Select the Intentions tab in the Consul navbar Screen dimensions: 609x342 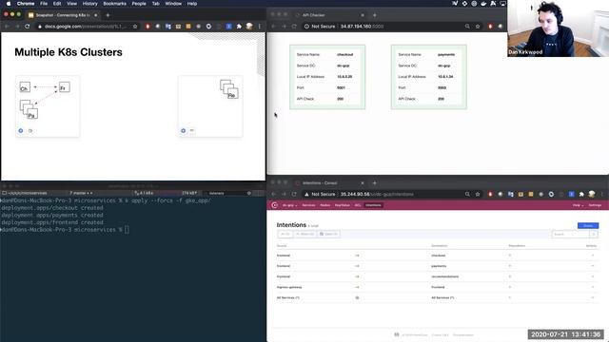coord(373,205)
